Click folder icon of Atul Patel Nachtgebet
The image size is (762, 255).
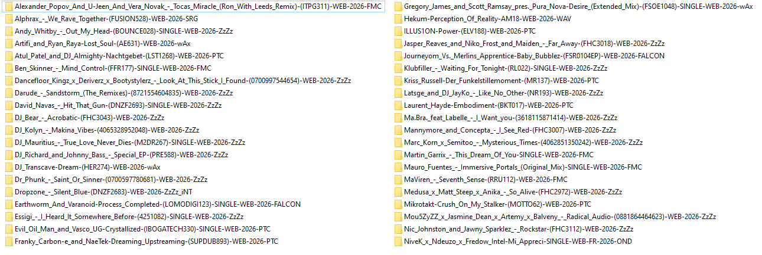tap(8, 56)
